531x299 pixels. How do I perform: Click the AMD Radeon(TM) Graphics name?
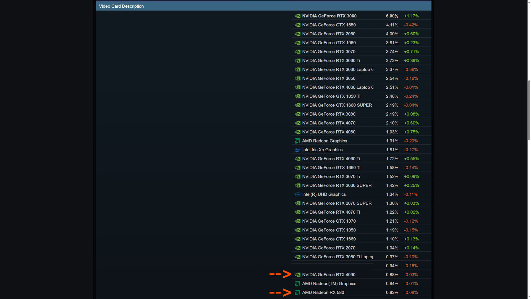tap(329, 284)
